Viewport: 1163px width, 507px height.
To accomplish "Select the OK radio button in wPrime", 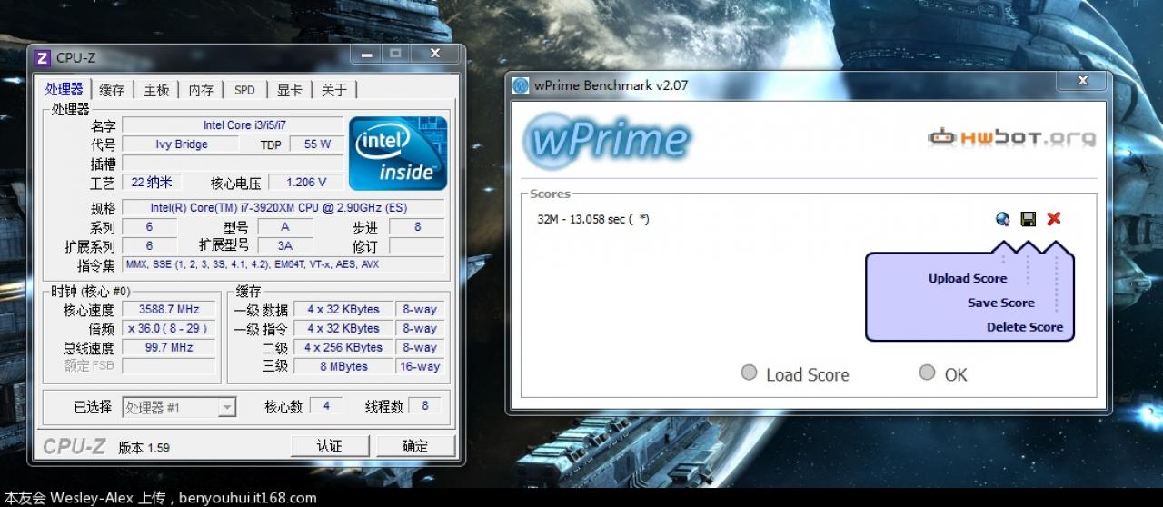I will pyautogui.click(x=927, y=373).
